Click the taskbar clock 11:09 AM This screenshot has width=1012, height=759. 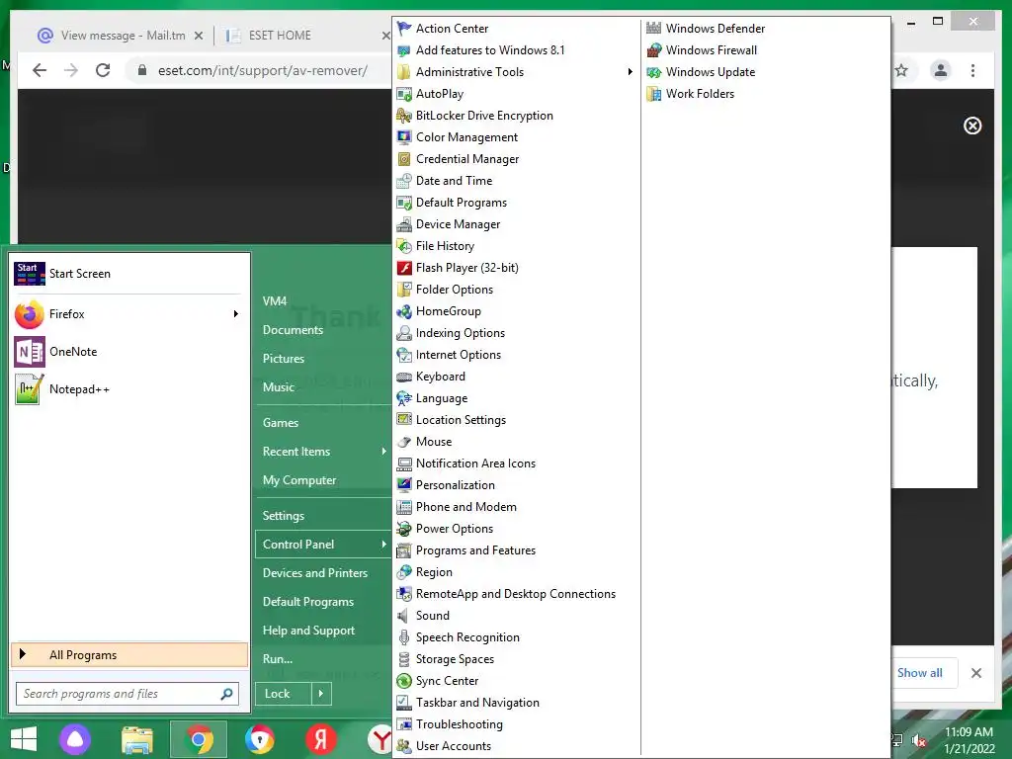(969, 732)
